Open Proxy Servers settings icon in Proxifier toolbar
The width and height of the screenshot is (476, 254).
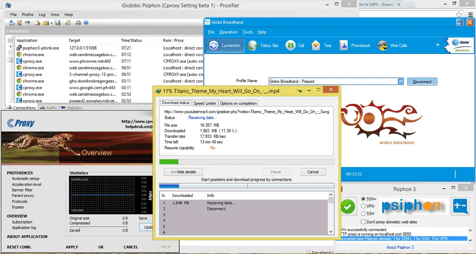point(12,23)
